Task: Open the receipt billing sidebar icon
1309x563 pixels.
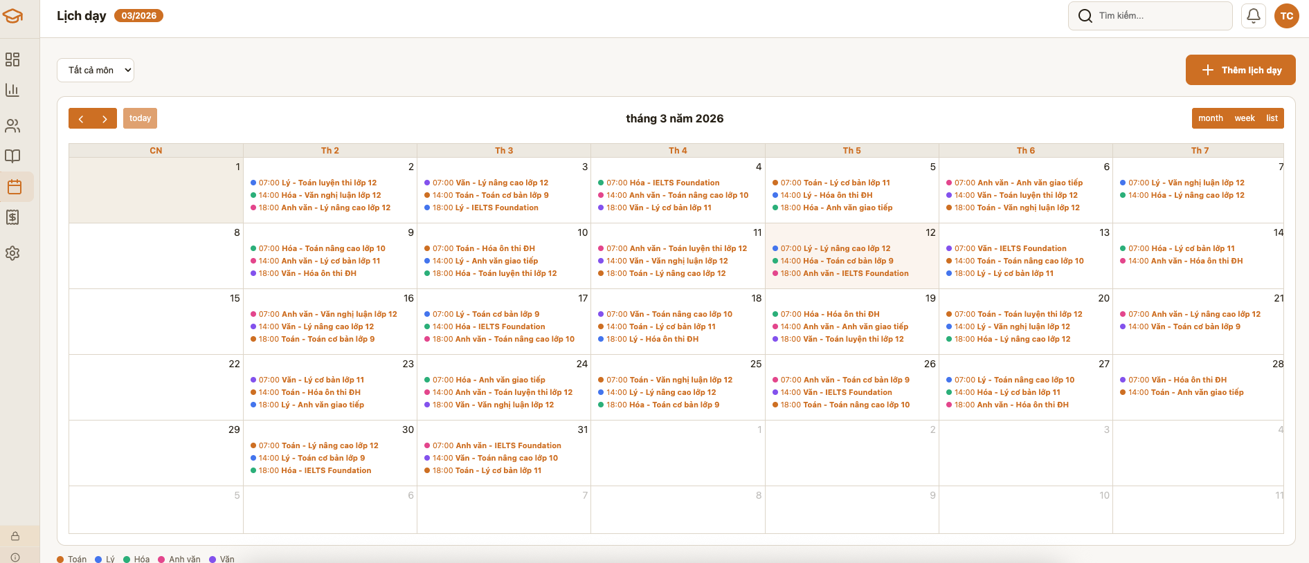Action: click(x=12, y=217)
